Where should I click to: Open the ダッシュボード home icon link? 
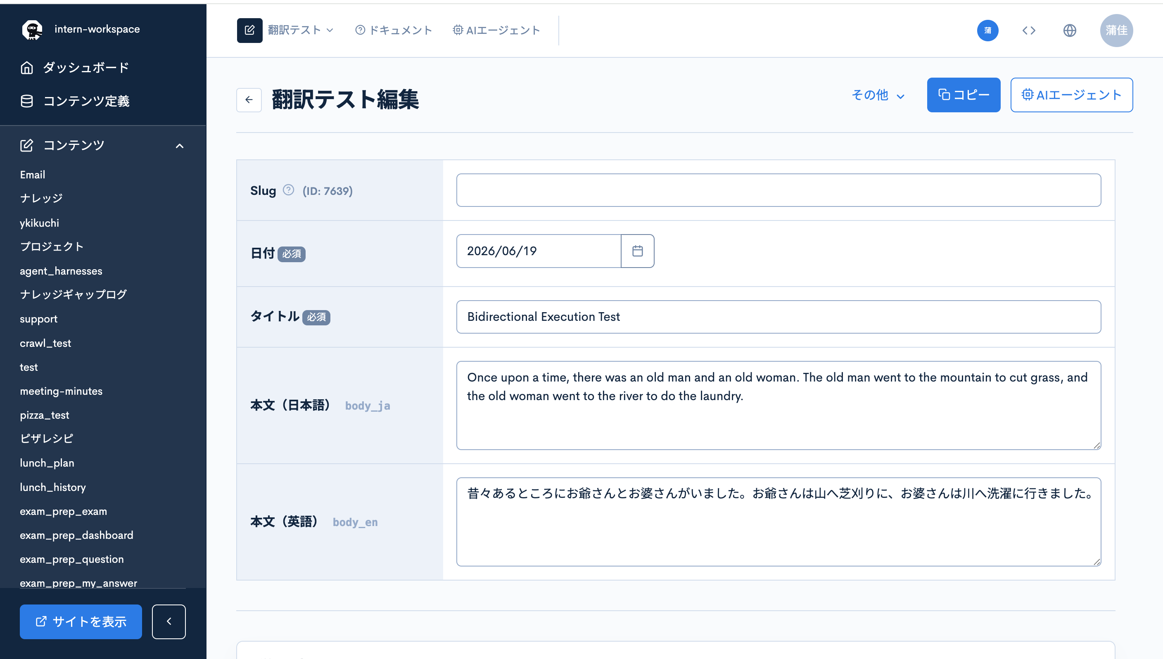(x=27, y=67)
